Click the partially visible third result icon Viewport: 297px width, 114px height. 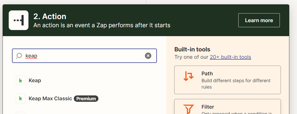click(21, 113)
